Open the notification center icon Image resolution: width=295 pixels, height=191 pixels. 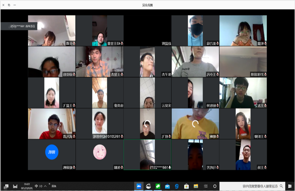pos(6,186)
